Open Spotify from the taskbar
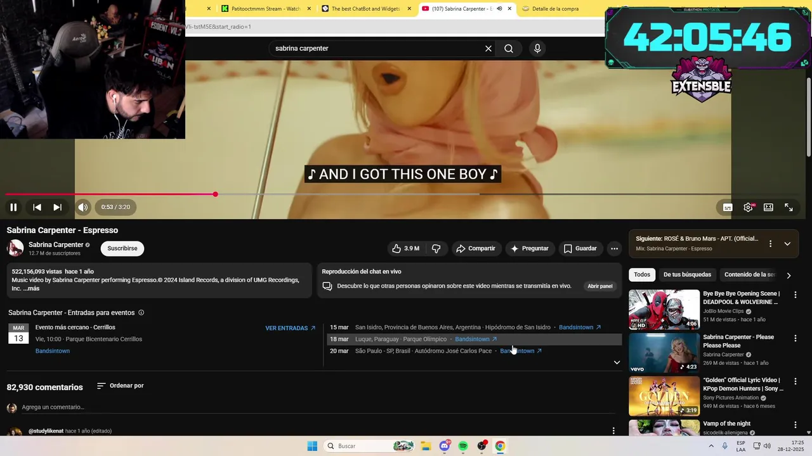The width and height of the screenshot is (812, 456). (463, 446)
